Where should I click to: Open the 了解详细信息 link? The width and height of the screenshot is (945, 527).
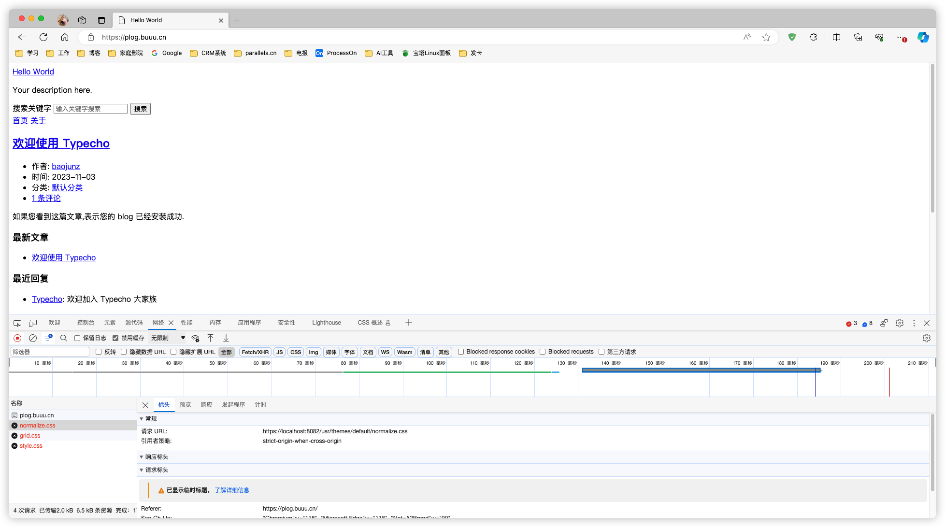click(232, 490)
